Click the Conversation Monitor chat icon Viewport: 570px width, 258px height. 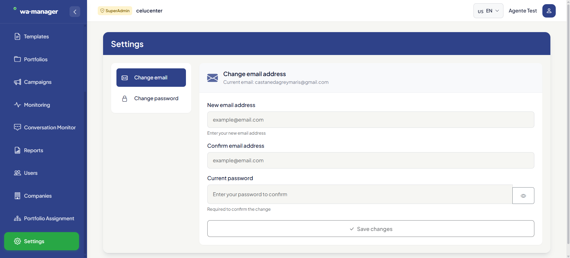(18, 127)
